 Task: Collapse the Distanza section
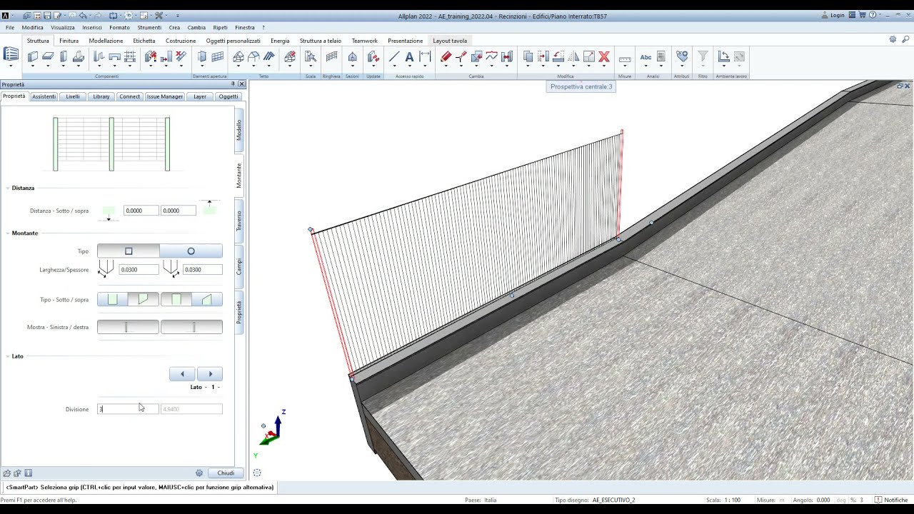tap(8, 188)
